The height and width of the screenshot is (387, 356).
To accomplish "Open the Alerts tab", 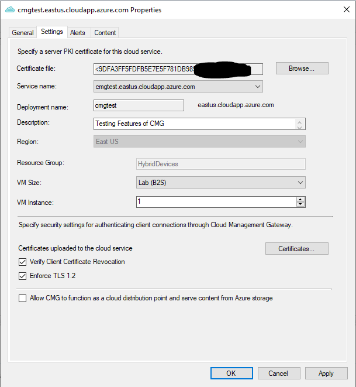I will (x=78, y=33).
